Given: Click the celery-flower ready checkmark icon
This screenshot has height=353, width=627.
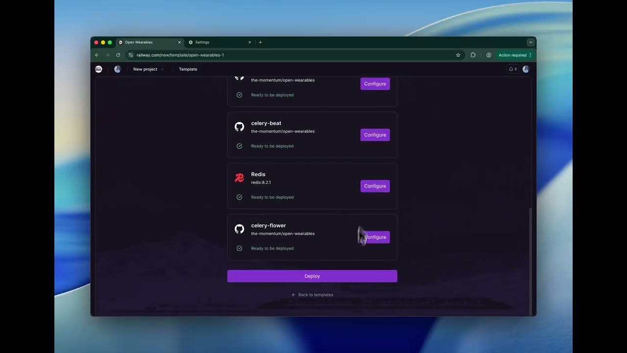Looking at the screenshot, I should click(x=239, y=248).
